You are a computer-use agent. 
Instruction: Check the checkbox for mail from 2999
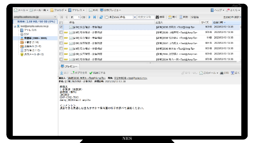(x=61, y=33)
